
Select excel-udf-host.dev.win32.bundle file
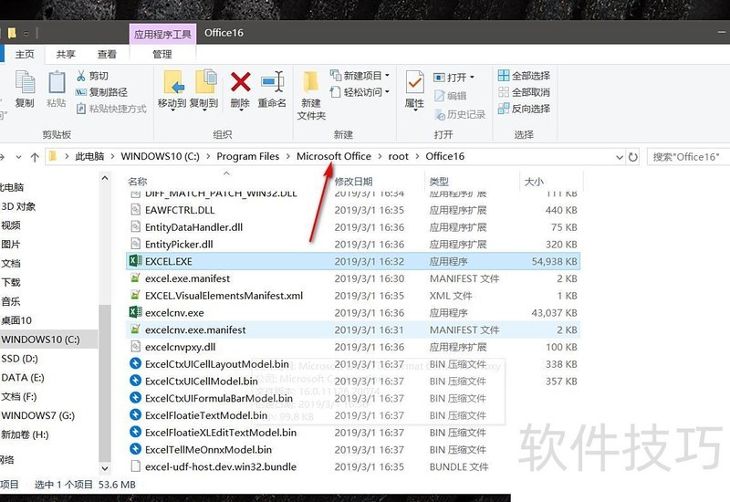click(x=353, y=466)
